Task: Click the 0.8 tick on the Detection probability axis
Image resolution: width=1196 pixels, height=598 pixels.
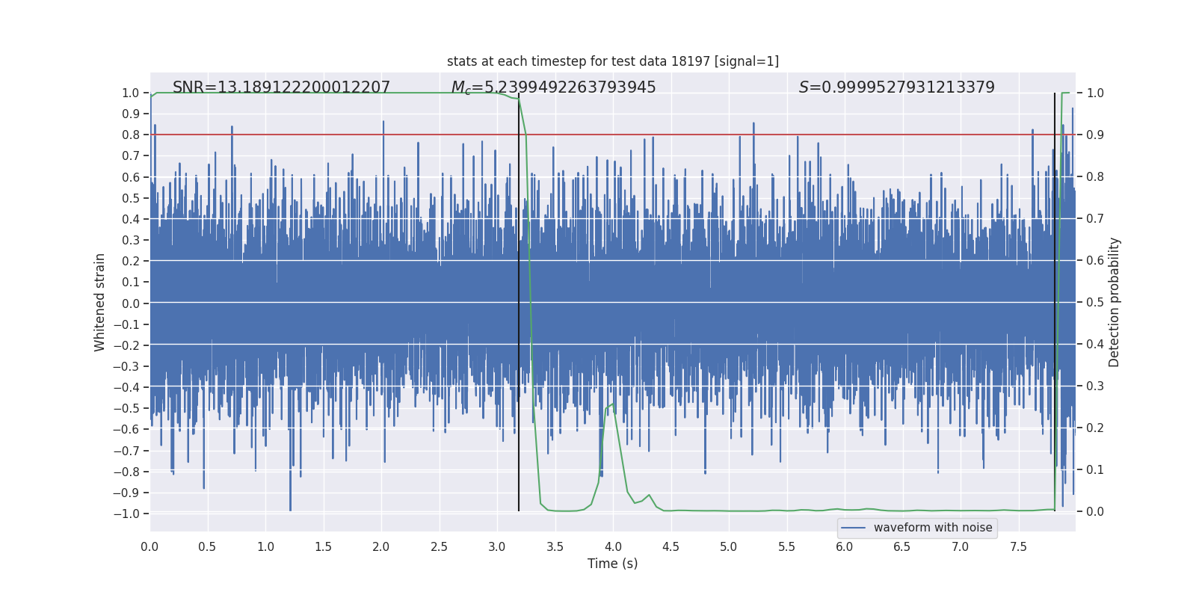Action: (x=1095, y=176)
